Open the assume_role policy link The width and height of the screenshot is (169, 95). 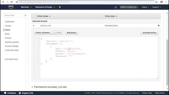click(x=46, y=26)
